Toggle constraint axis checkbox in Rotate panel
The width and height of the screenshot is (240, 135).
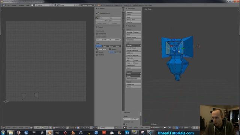pos(124,124)
